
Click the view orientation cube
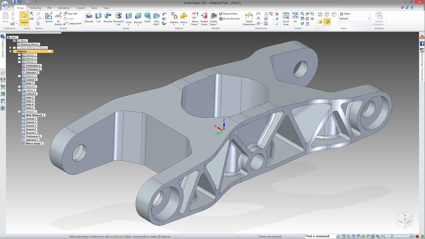(x=405, y=220)
